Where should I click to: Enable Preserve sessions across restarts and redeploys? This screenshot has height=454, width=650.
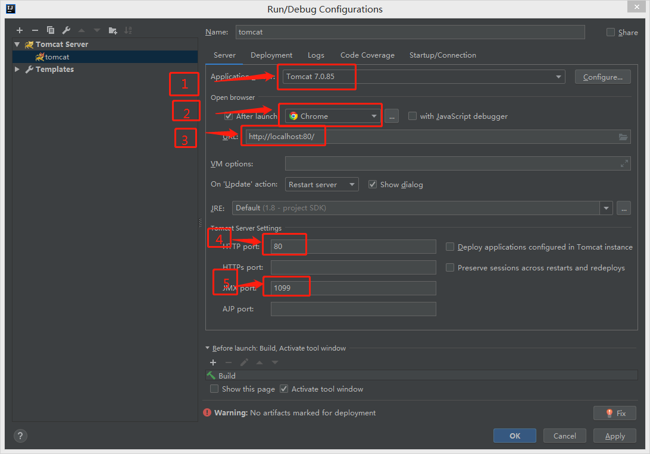[x=450, y=268]
